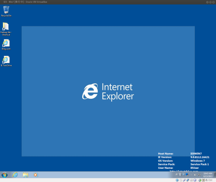Click the OS version value Windows 7

[198, 161]
